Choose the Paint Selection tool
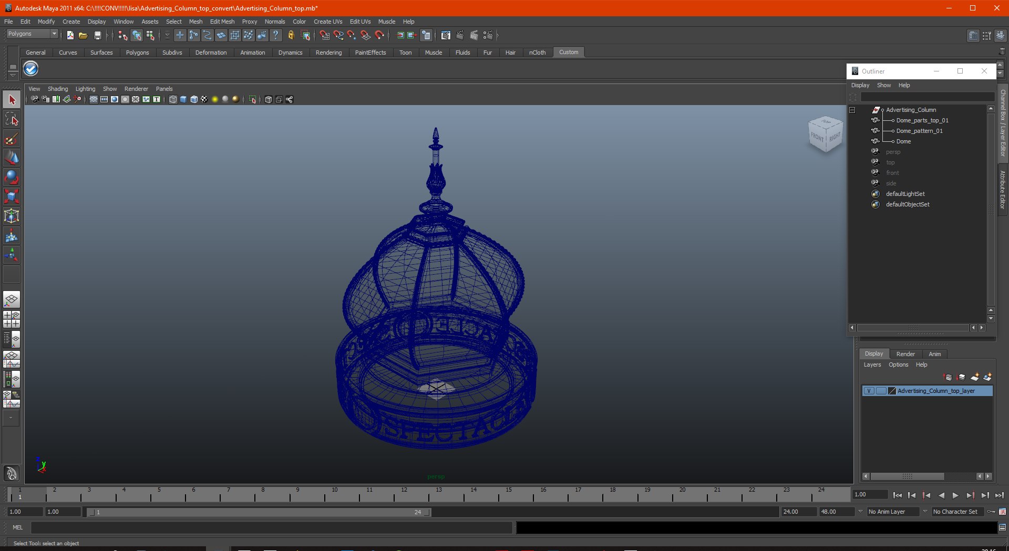Viewport: 1009px width, 551px height. coord(12,139)
